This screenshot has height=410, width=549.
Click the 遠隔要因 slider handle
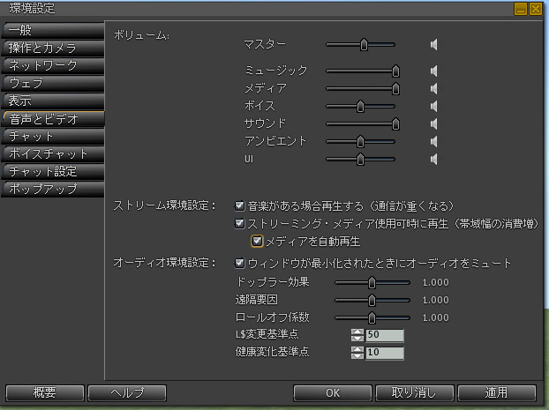[372, 300]
